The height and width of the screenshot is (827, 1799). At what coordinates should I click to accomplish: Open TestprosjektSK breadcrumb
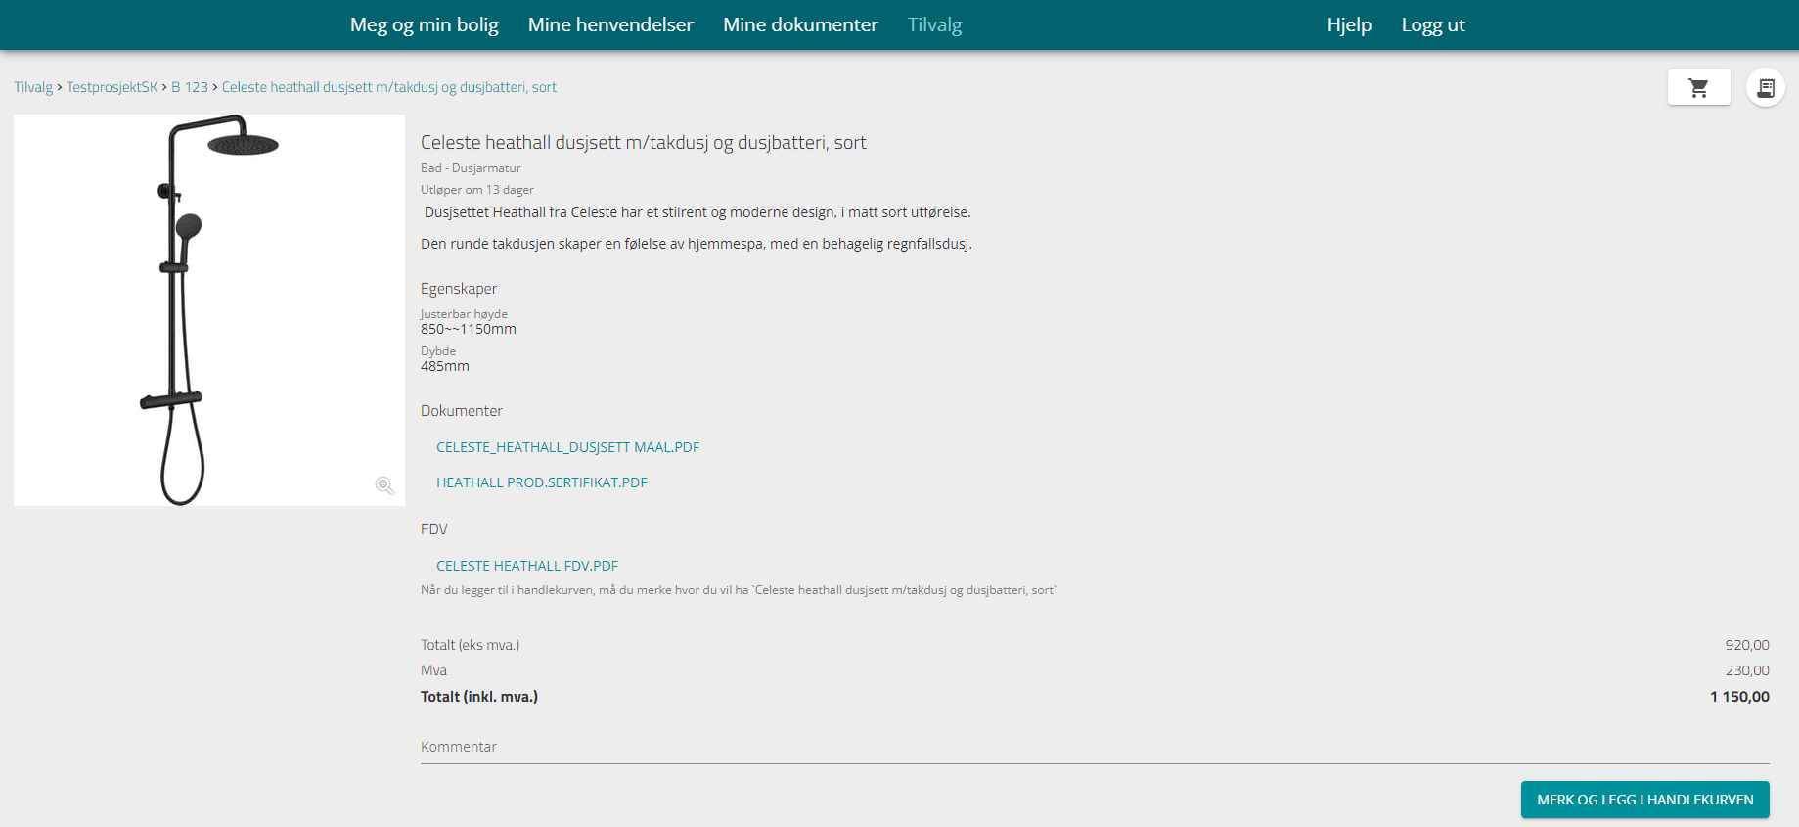coord(112,87)
